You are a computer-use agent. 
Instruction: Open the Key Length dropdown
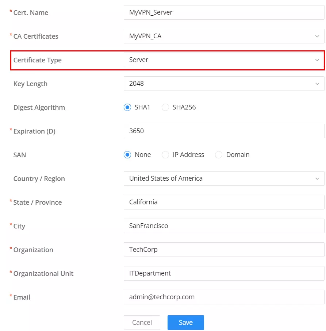pyautogui.click(x=224, y=84)
